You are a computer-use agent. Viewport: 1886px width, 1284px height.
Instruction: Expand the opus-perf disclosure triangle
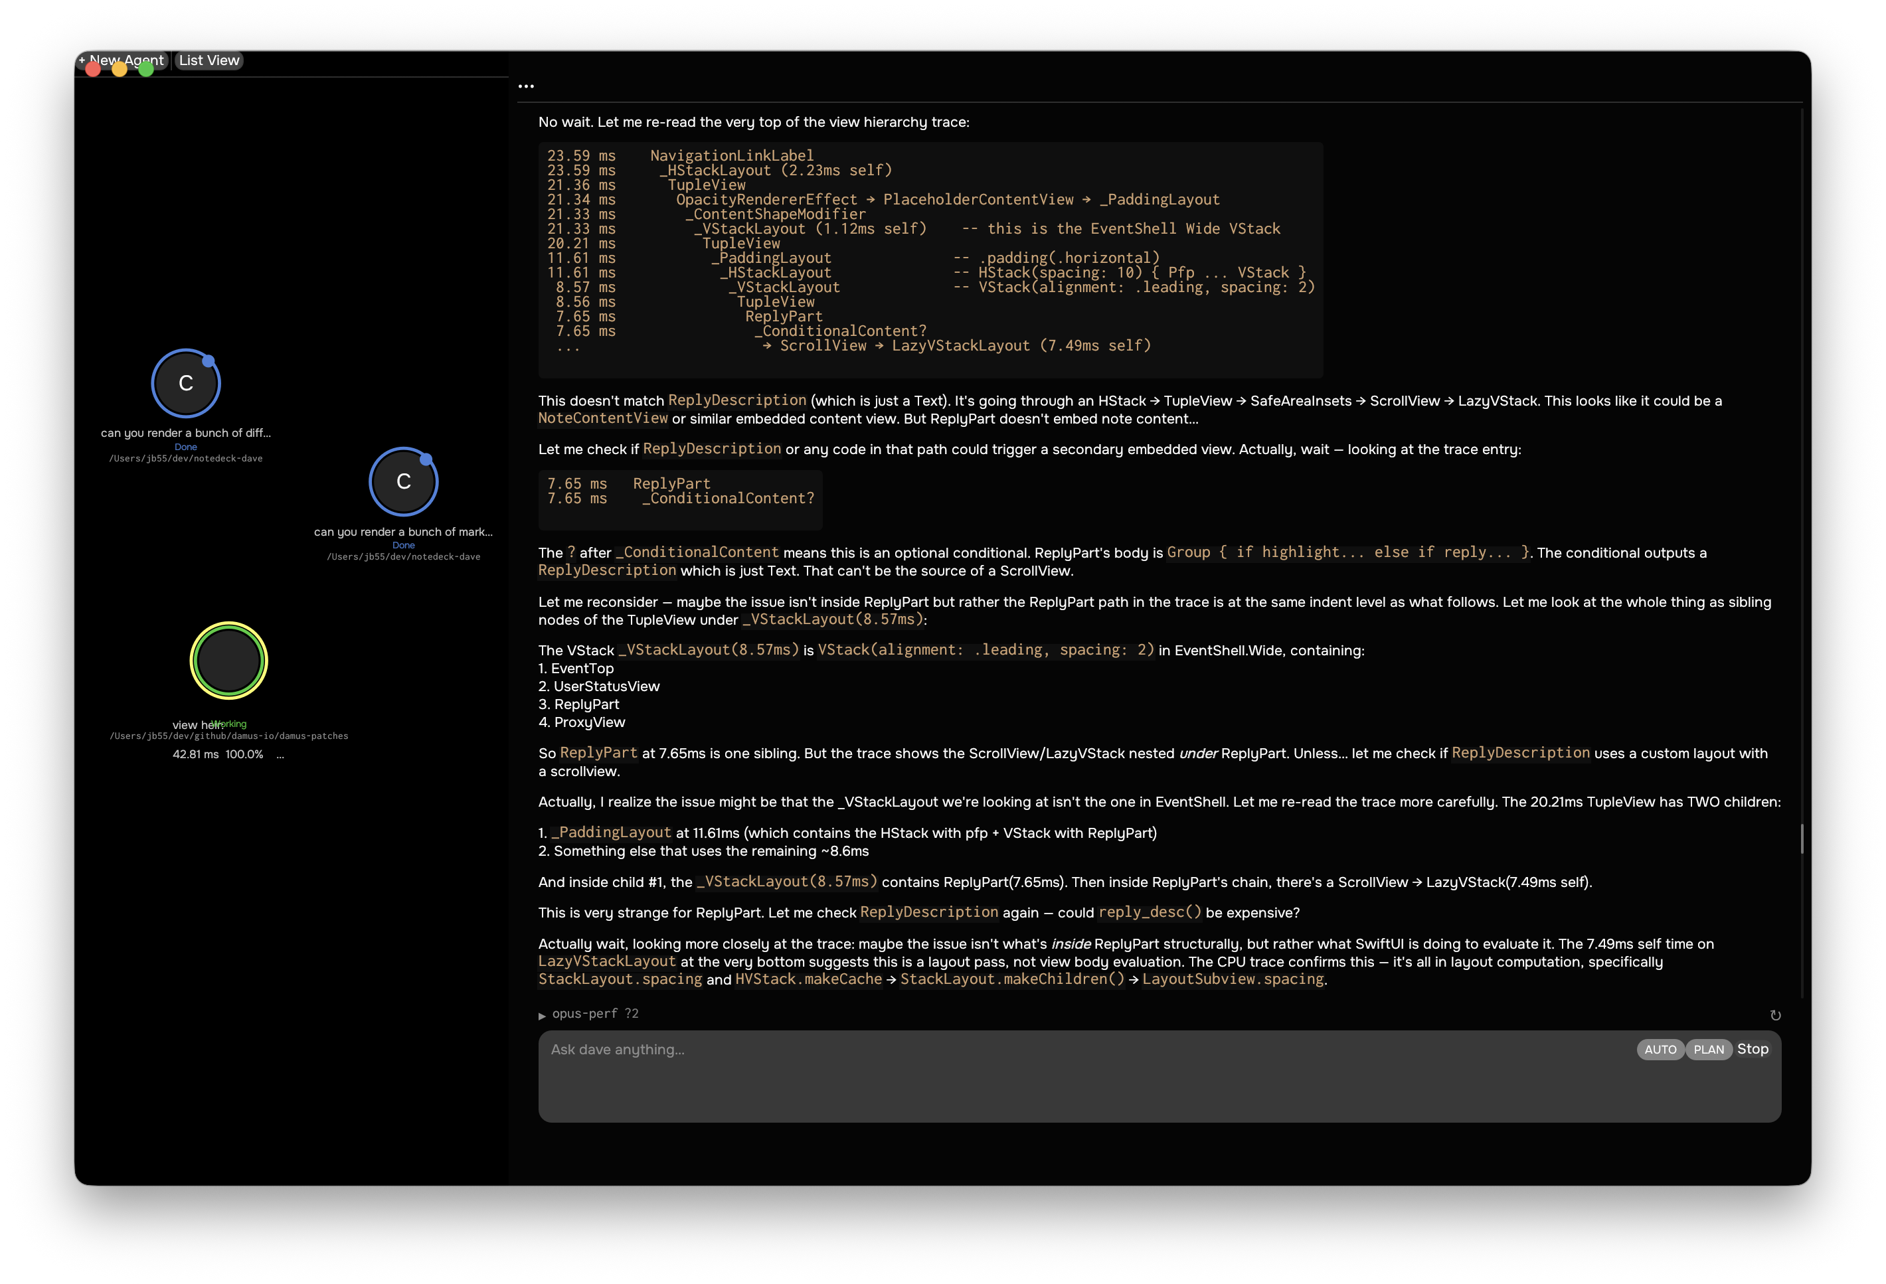[x=542, y=1016]
